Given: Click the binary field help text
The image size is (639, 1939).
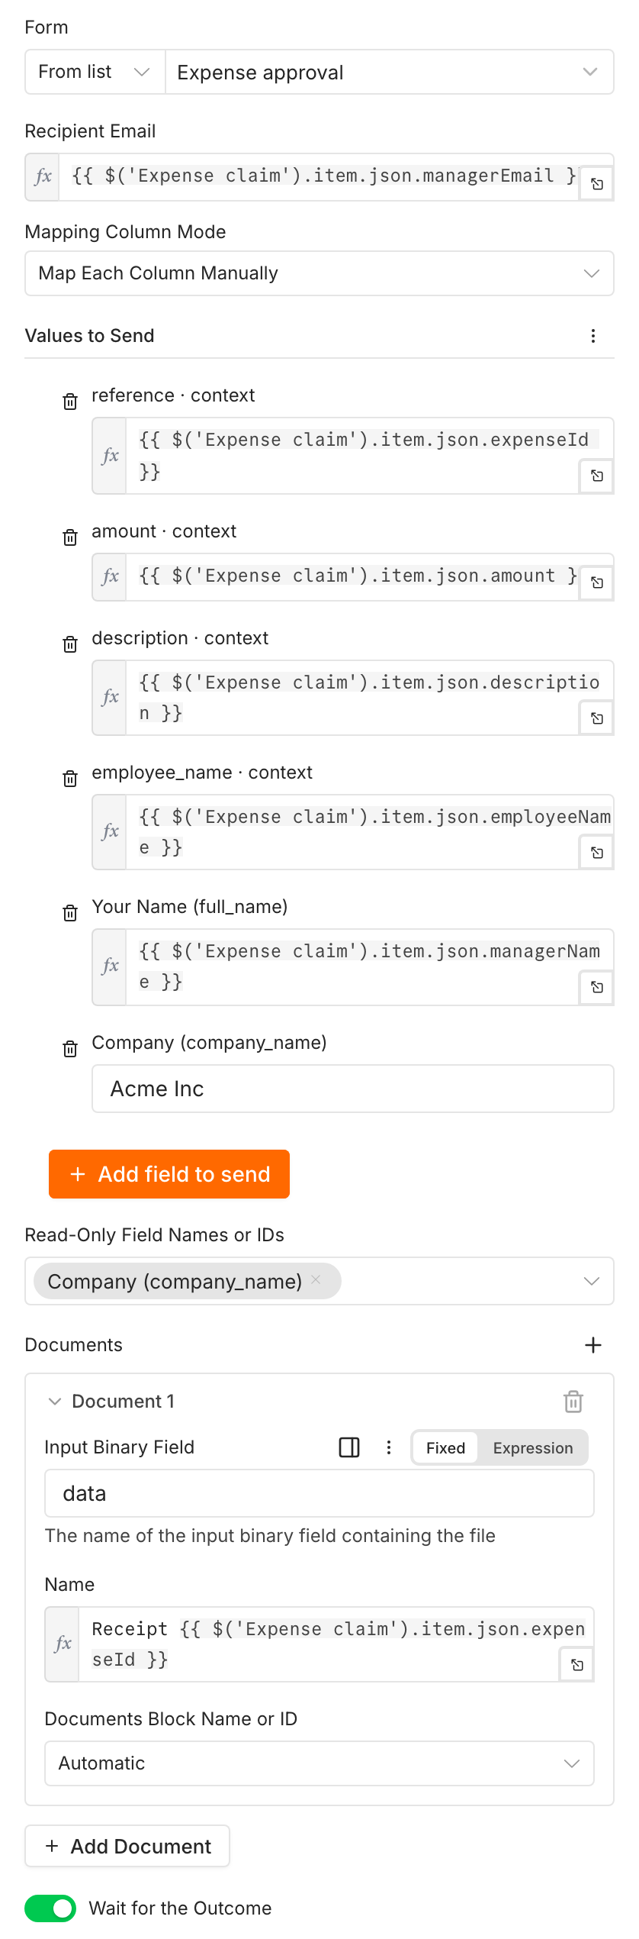Looking at the screenshot, I should (x=270, y=1536).
